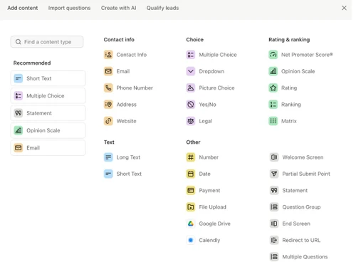Close the add content dialog

tap(344, 8)
